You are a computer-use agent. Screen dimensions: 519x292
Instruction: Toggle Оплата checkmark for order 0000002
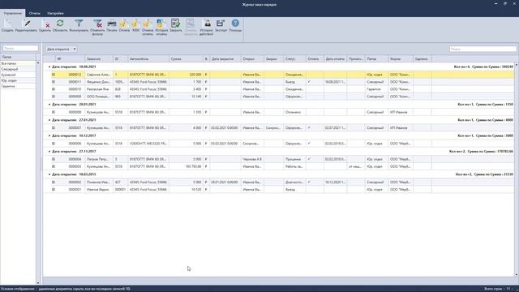[x=309, y=182]
